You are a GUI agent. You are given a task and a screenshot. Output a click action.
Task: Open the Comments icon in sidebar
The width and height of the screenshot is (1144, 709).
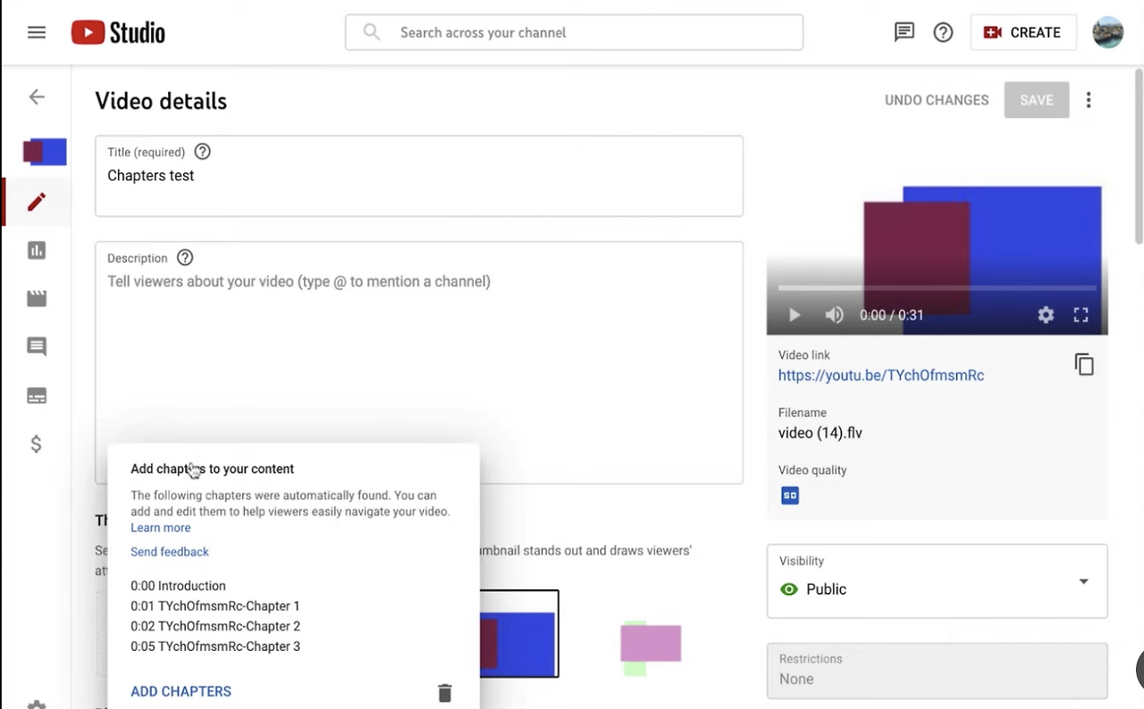click(x=37, y=346)
